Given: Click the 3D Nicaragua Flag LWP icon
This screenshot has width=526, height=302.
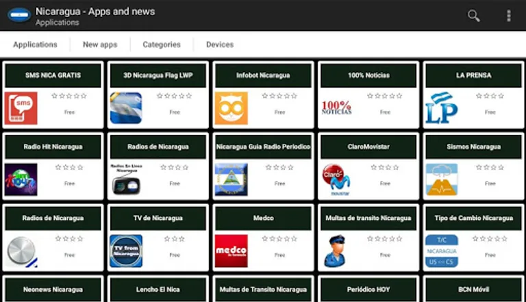Looking at the screenshot, I should click(x=126, y=108).
